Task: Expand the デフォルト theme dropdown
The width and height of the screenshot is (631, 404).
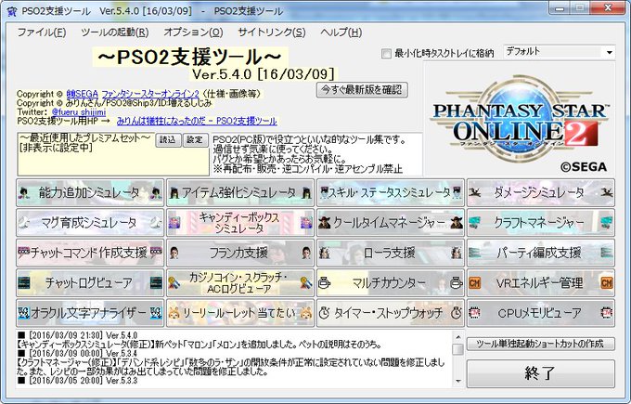Action: pyautogui.click(x=609, y=52)
